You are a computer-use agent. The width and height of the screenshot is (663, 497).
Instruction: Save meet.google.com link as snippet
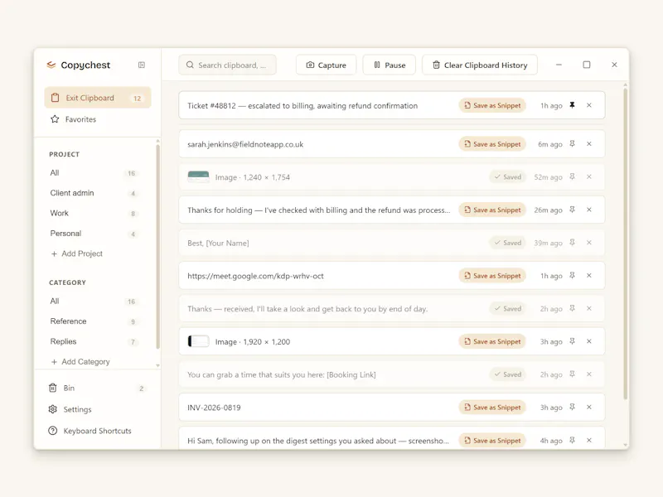coord(492,276)
